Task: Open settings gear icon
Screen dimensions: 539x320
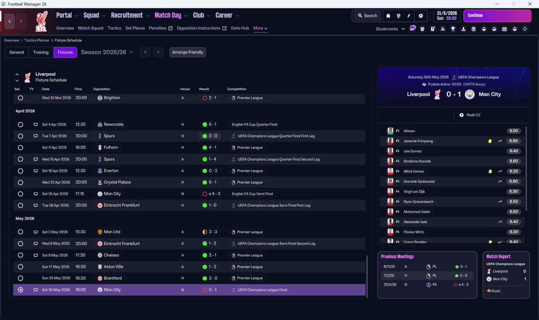Action: click(421, 16)
